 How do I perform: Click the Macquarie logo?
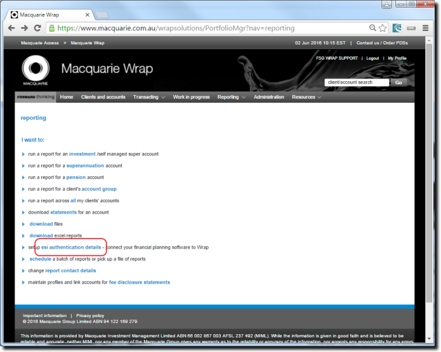pyautogui.click(x=36, y=70)
